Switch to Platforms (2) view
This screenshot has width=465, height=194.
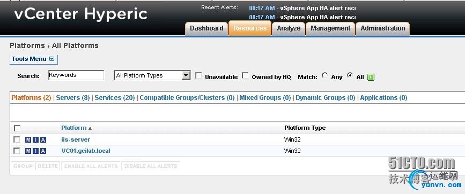click(x=32, y=98)
